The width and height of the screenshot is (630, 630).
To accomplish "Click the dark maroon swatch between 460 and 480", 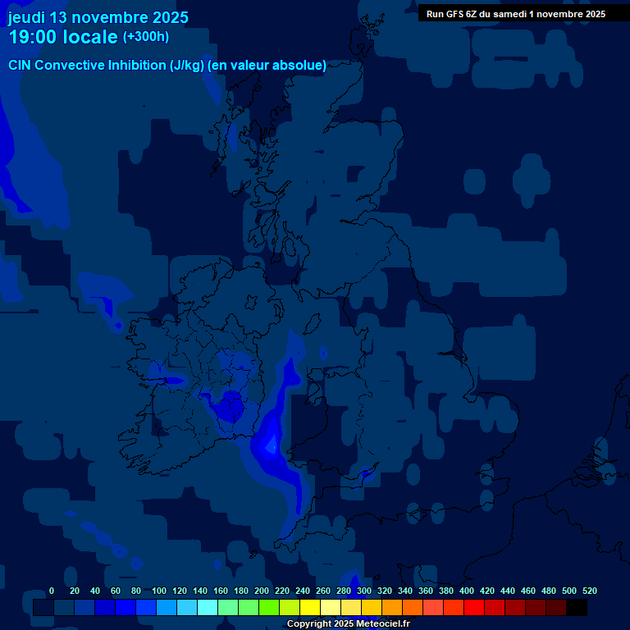I will point(536,608).
